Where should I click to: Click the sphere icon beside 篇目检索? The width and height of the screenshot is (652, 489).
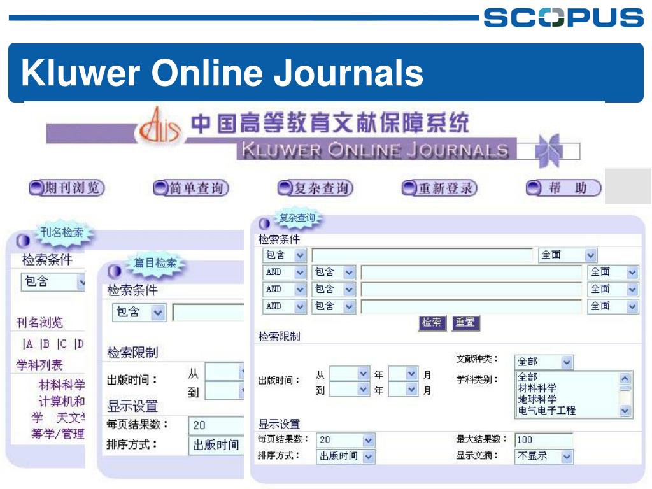114,271
